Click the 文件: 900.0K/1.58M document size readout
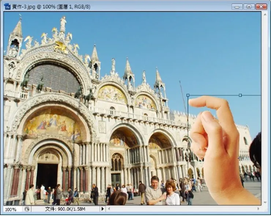 [x=65, y=209]
